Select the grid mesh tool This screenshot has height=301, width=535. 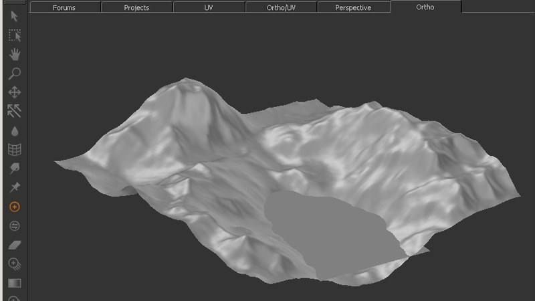point(14,149)
